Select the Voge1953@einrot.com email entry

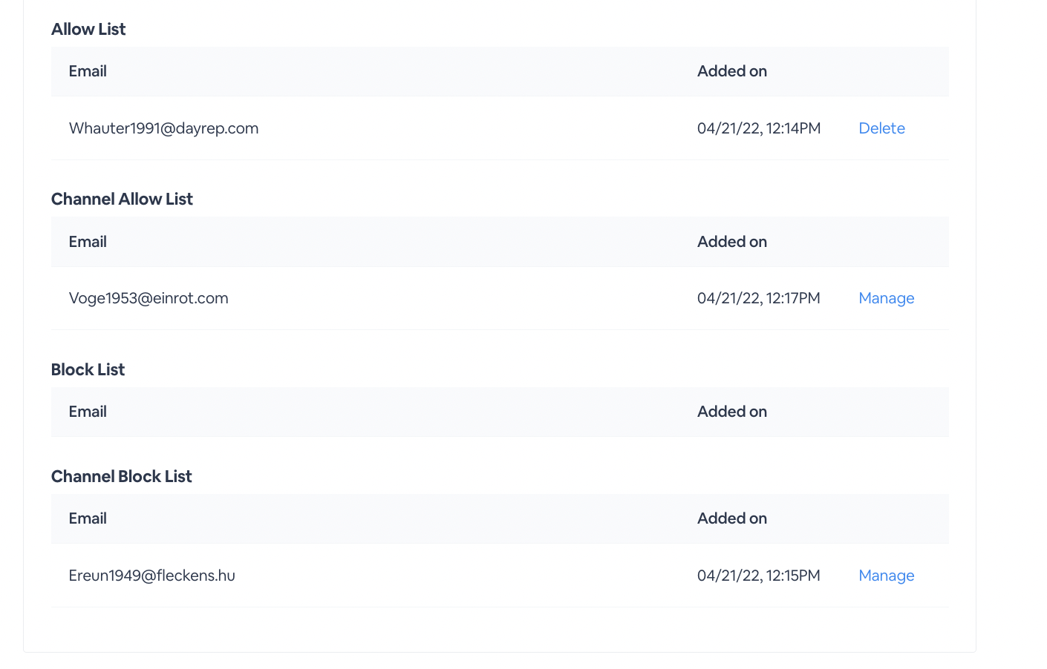tap(149, 298)
